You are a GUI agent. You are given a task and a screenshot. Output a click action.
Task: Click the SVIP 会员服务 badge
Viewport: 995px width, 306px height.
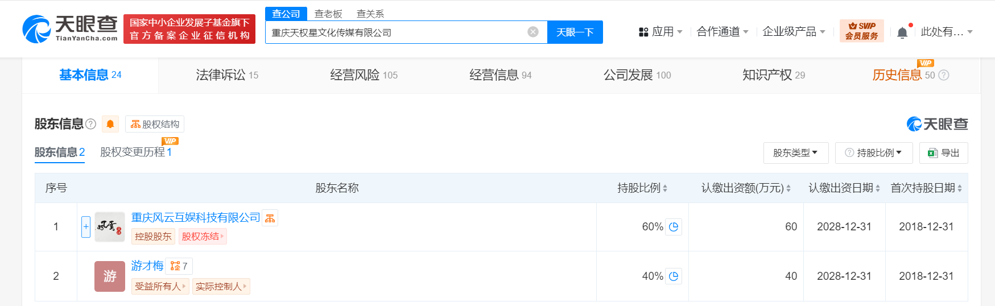tap(861, 31)
